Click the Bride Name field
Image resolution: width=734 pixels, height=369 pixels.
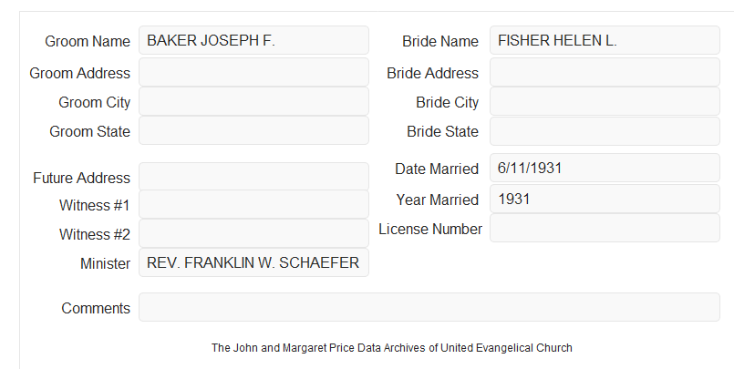click(605, 40)
